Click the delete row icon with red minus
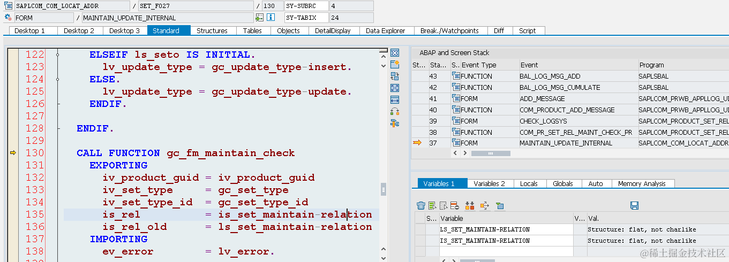Viewport: 729px width, 262px height. coord(454,205)
